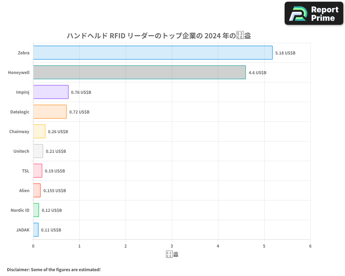Click the Zebra category label
This screenshot has height=276, width=345.
pyautogui.click(x=24, y=53)
